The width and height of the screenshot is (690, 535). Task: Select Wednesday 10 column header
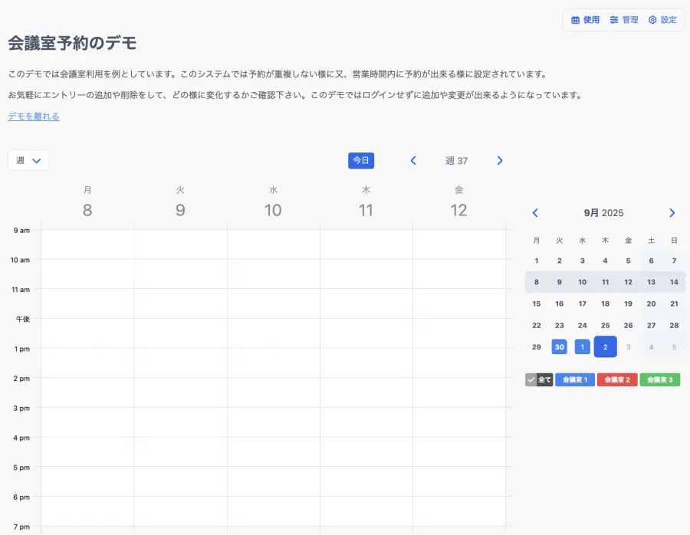point(273,202)
